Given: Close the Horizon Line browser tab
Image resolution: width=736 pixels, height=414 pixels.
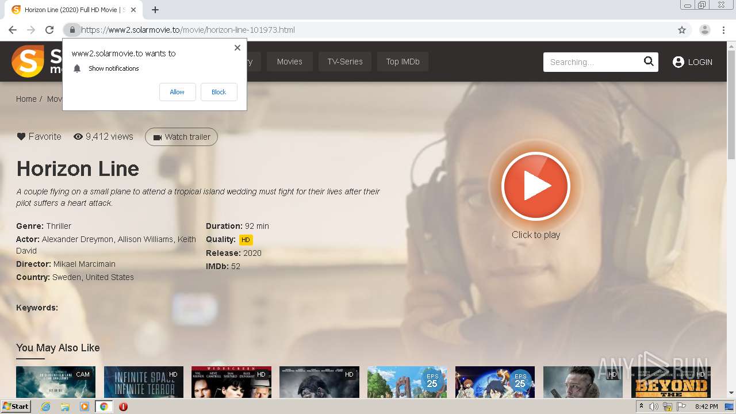Looking at the screenshot, I should 134,10.
